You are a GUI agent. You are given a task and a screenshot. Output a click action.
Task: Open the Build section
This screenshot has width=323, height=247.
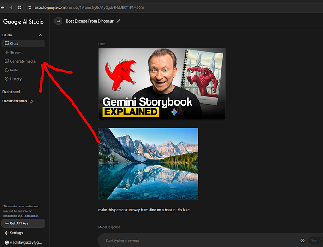[x=23, y=70]
